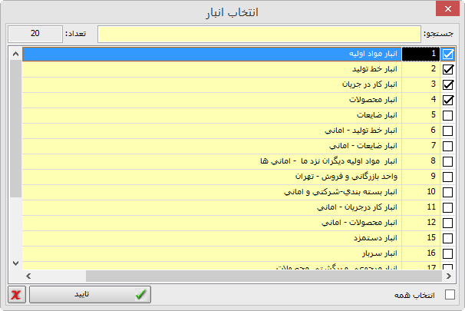
Task: Click the red X cancel button
Action: pos(16,295)
